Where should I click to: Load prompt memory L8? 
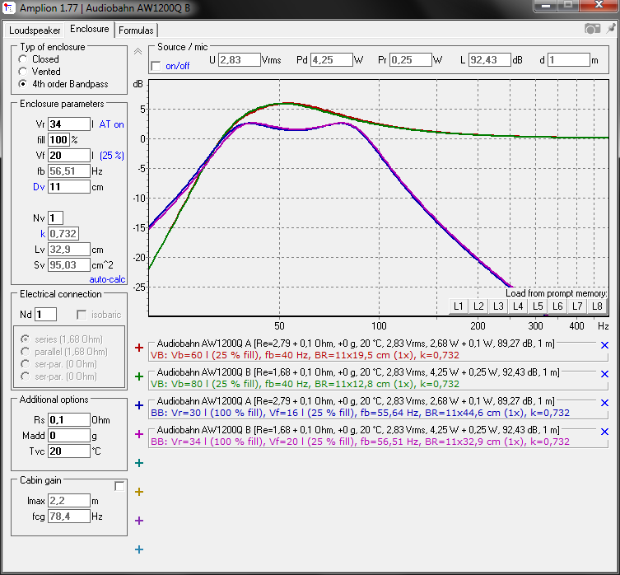click(x=597, y=306)
